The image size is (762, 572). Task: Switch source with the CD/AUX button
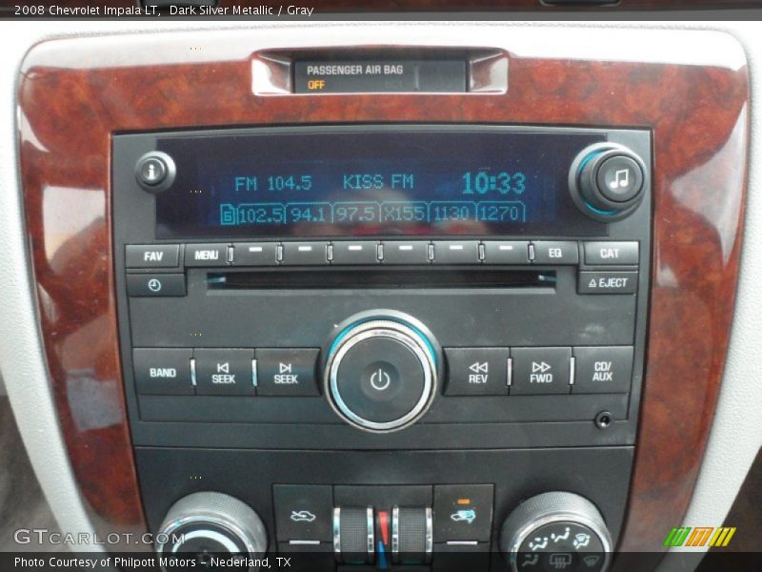(x=603, y=371)
